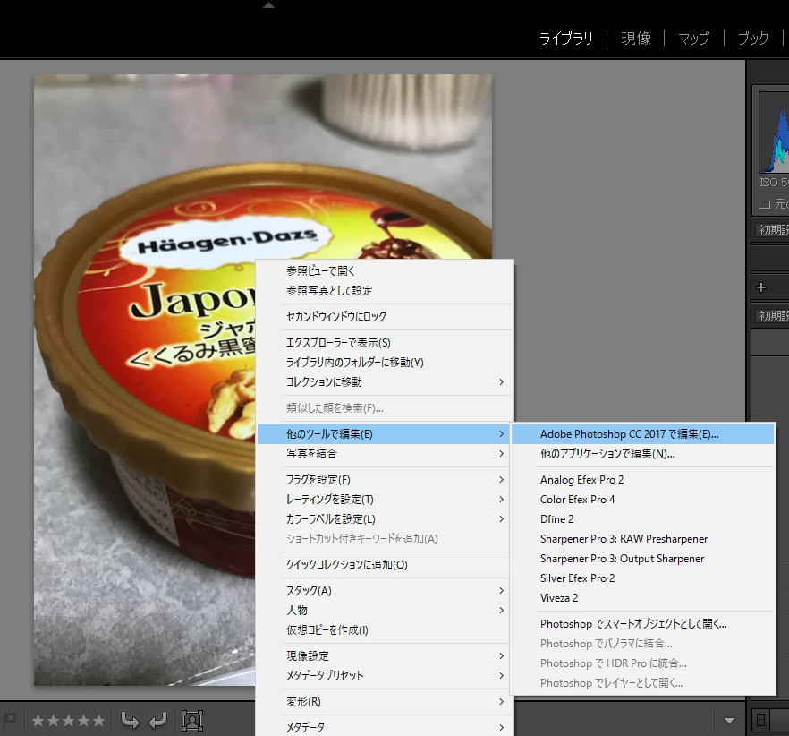789x736 pixels.
Task: Expand the 現像設定 submenu
Action: click(385, 656)
